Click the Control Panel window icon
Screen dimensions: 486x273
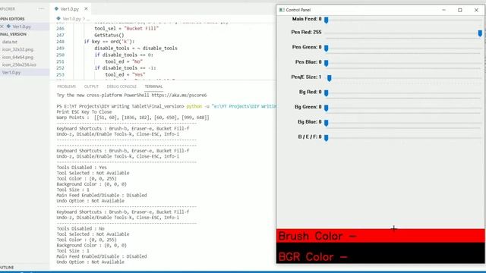click(282, 10)
